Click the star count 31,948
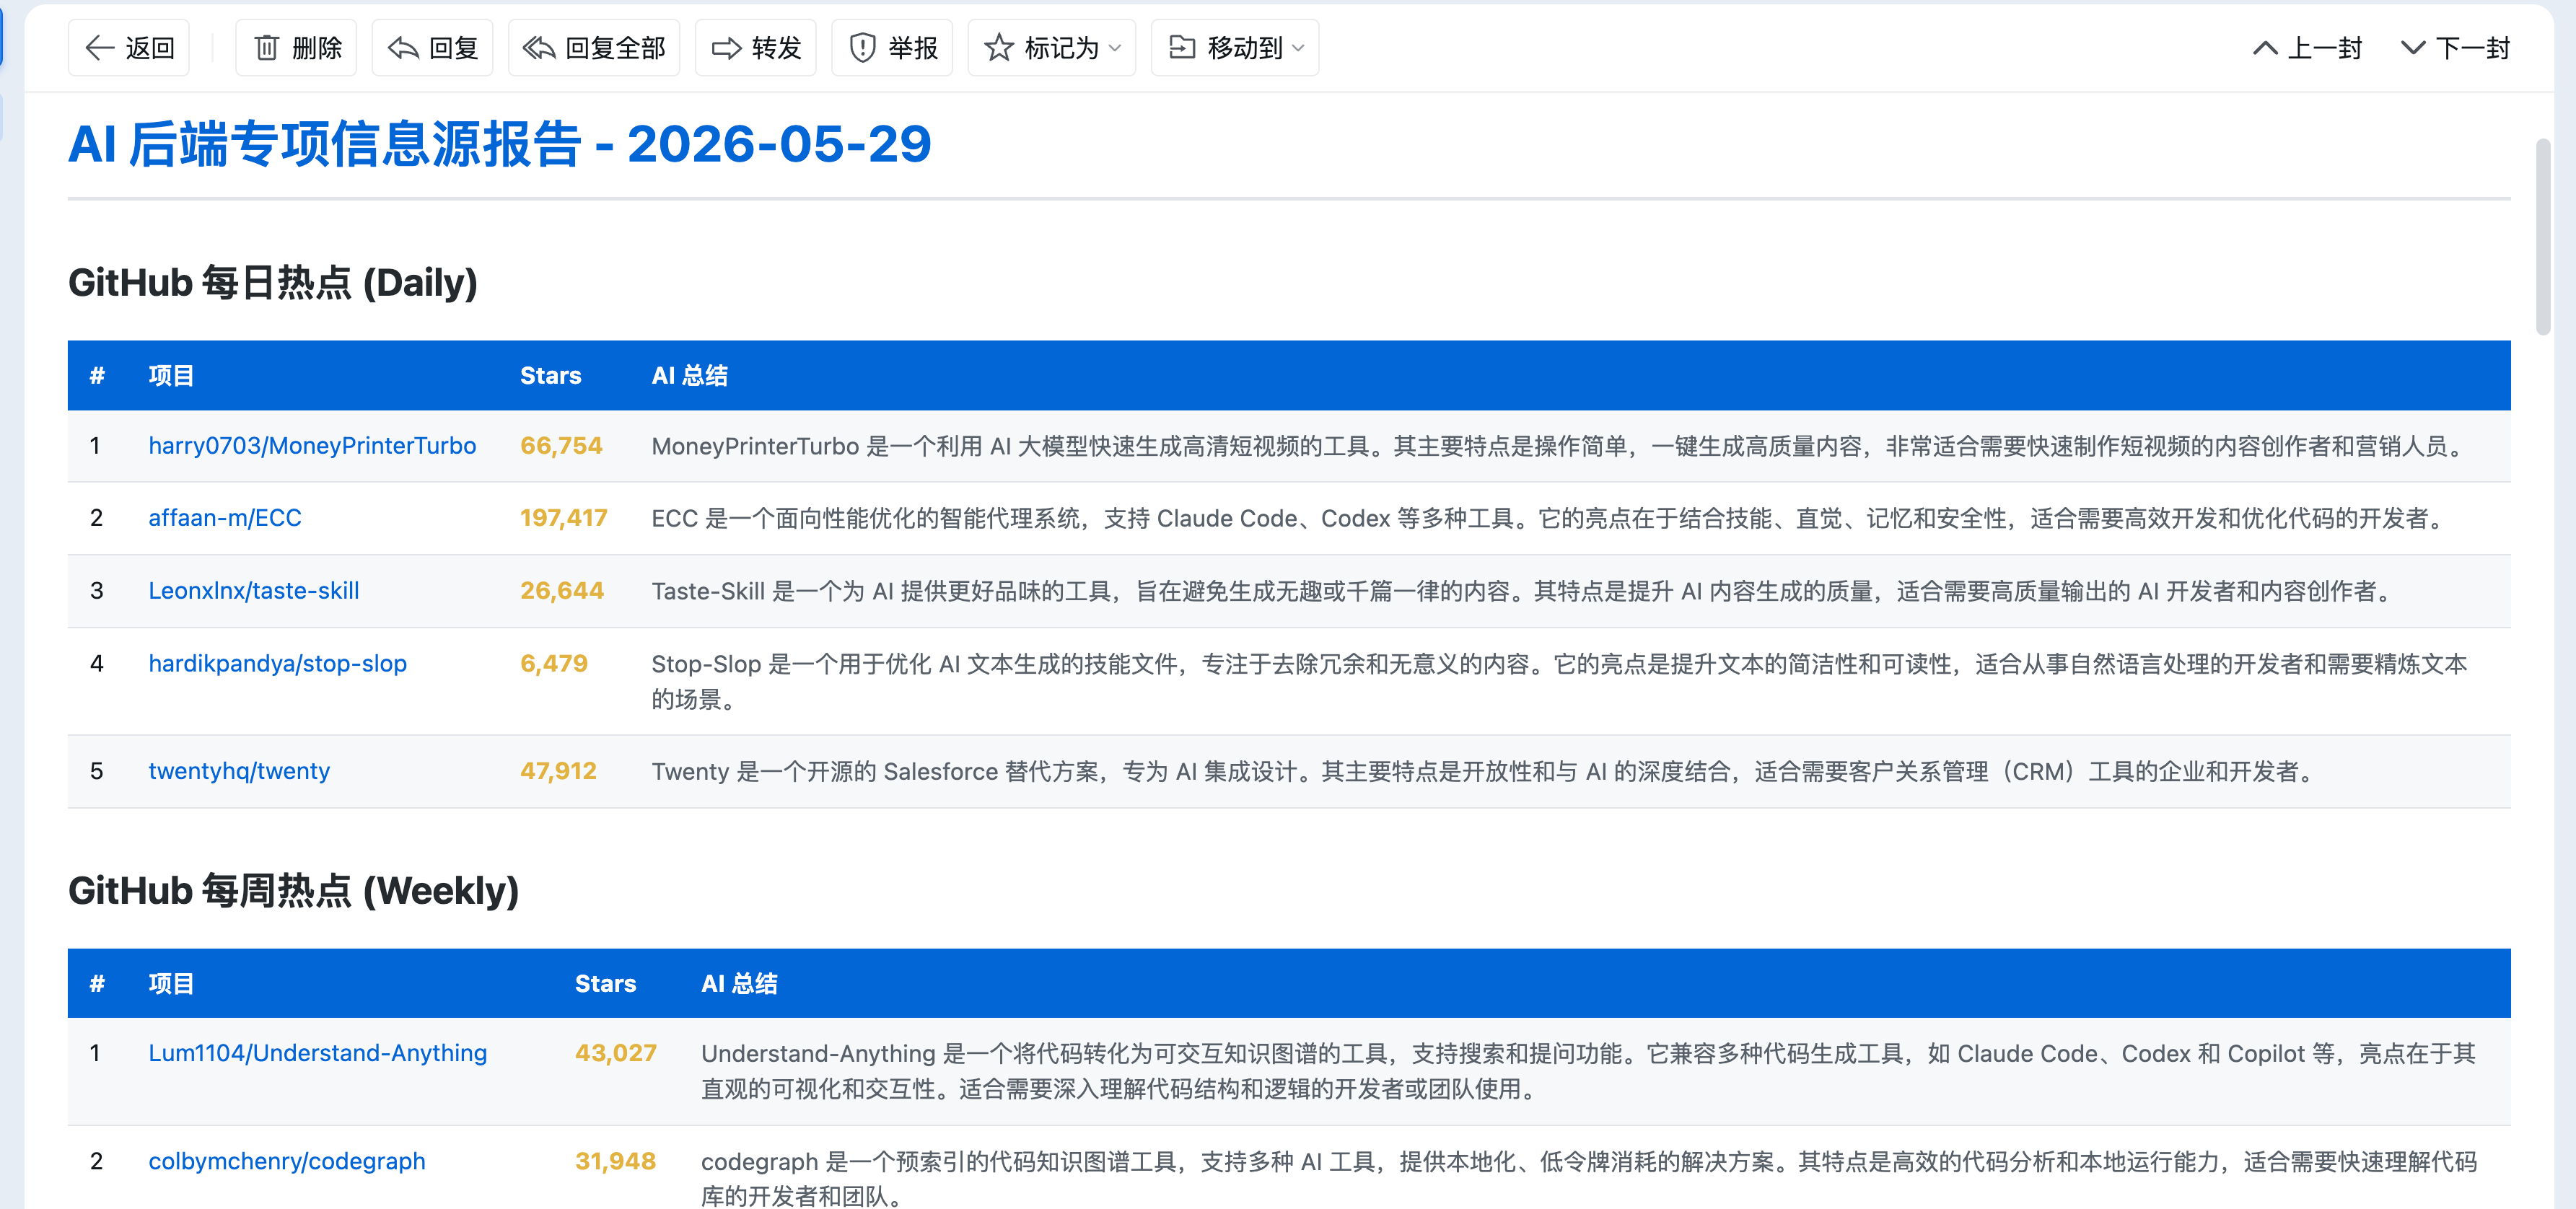This screenshot has width=2576, height=1209. [x=615, y=1161]
